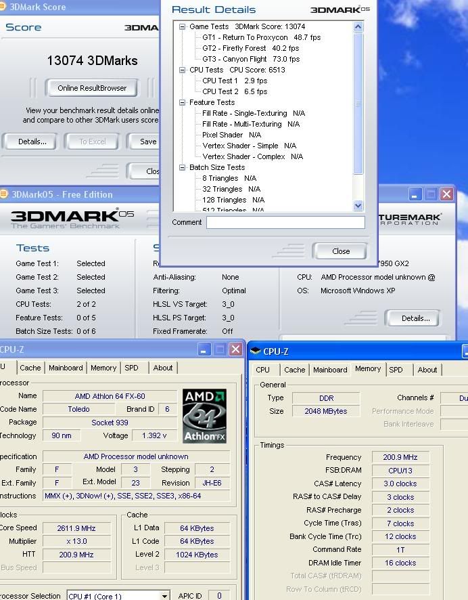The height and width of the screenshot is (600, 468).
Task: Select the 128 Triangles row
Action: click(x=233, y=200)
